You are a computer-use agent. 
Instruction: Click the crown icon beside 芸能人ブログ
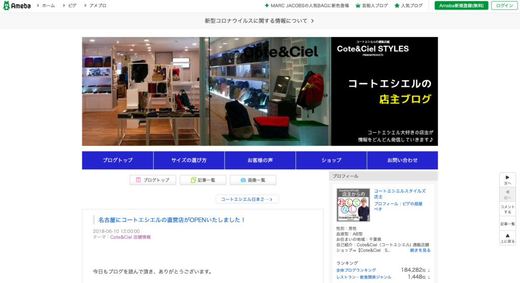(358, 6)
